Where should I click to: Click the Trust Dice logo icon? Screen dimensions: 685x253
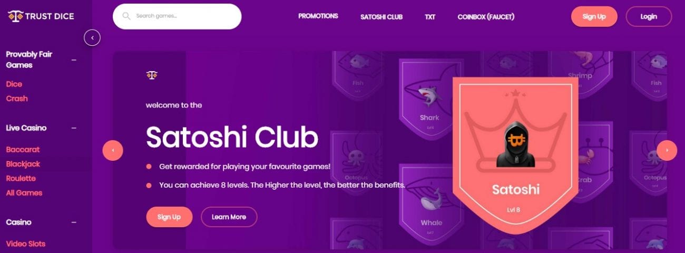[15, 16]
